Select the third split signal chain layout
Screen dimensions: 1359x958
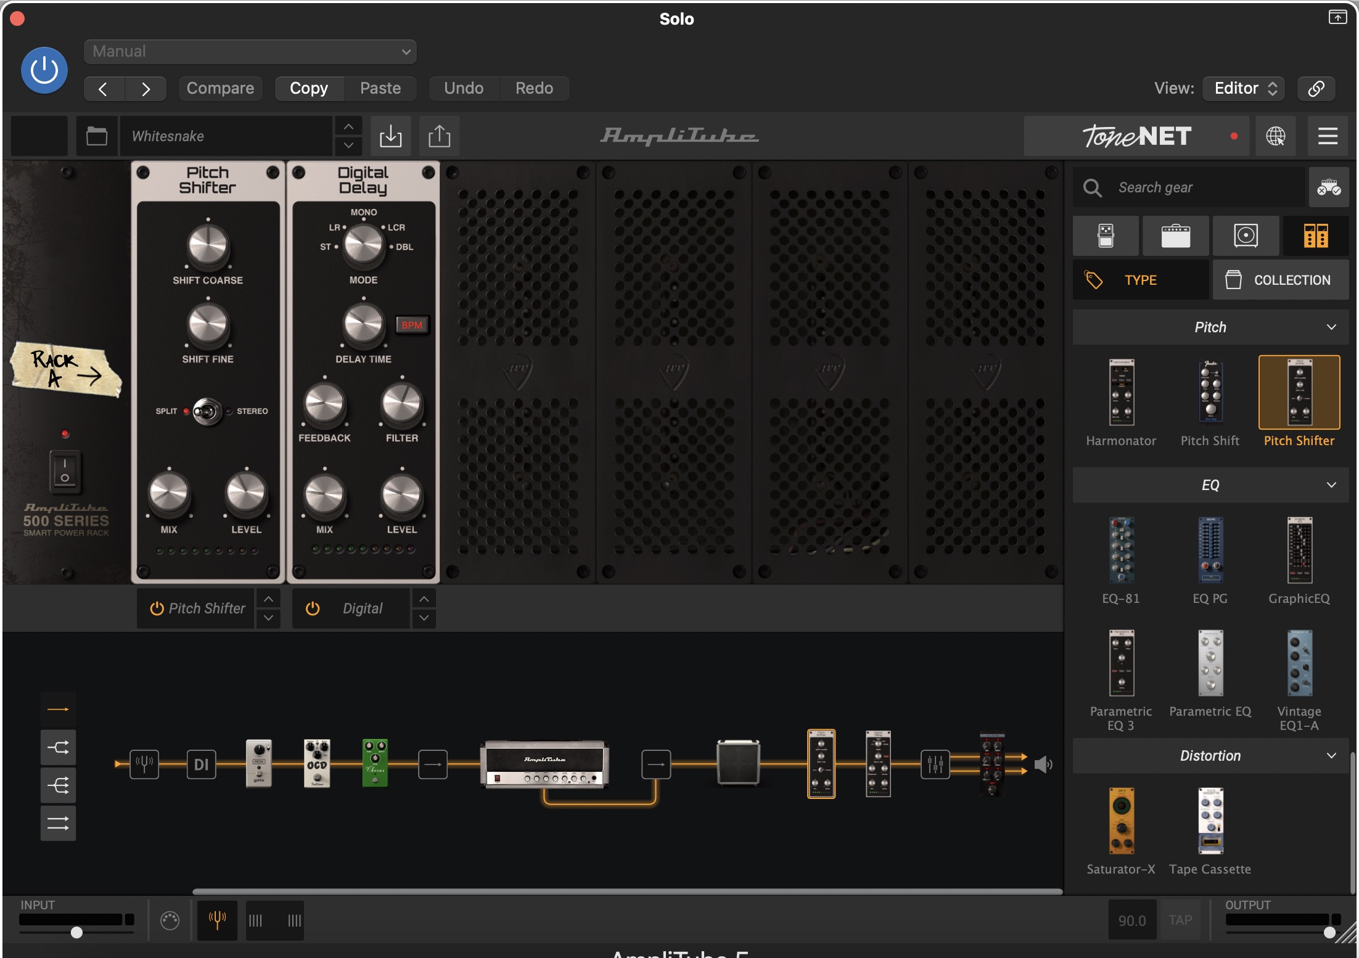click(58, 785)
